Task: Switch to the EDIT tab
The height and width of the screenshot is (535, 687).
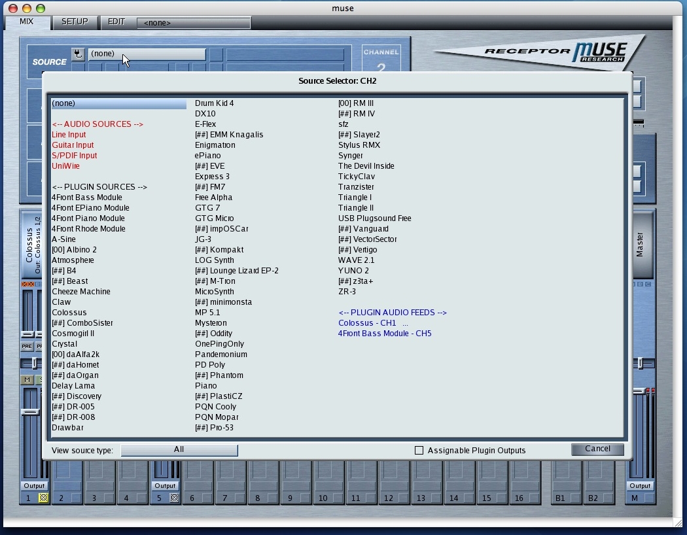Action: [116, 22]
